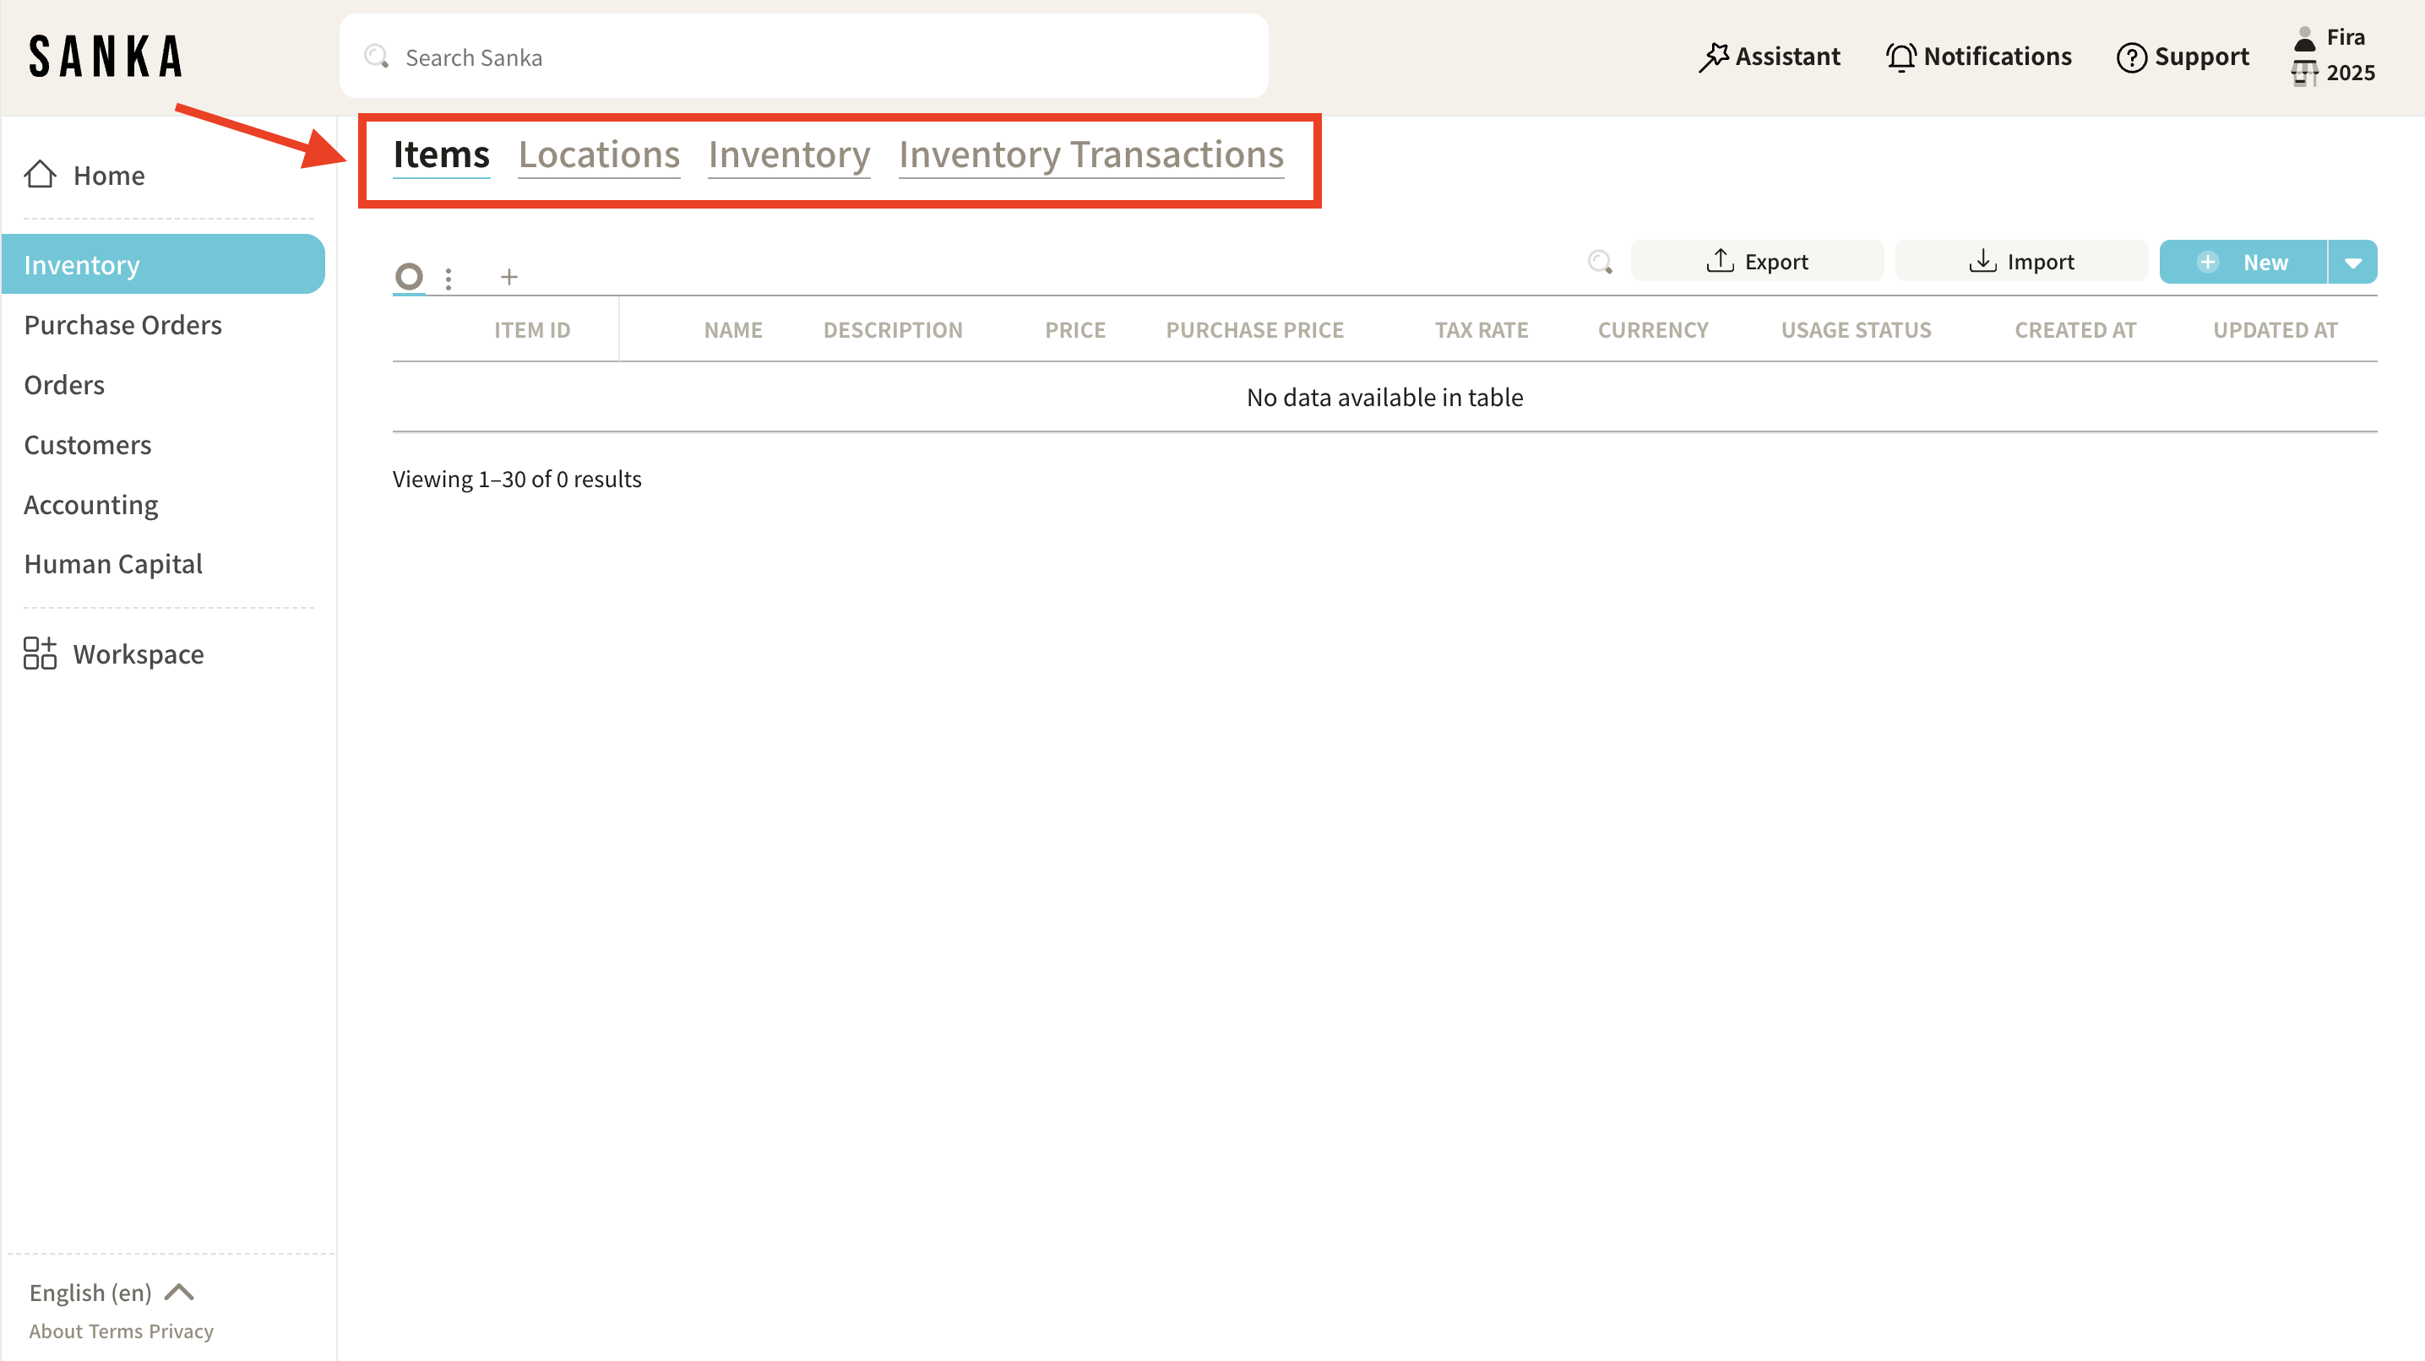This screenshot has width=2425, height=1361.
Task: Click the Search Sanka input field
Action: coord(804,57)
